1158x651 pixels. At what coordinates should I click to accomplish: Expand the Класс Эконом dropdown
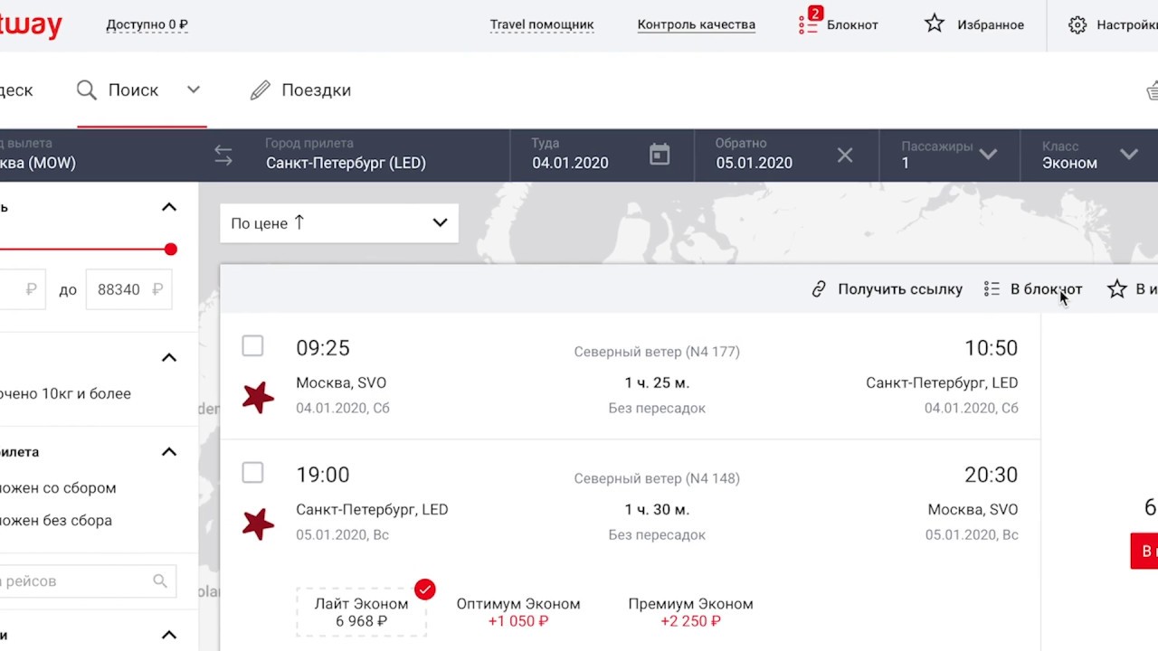pos(1129,155)
